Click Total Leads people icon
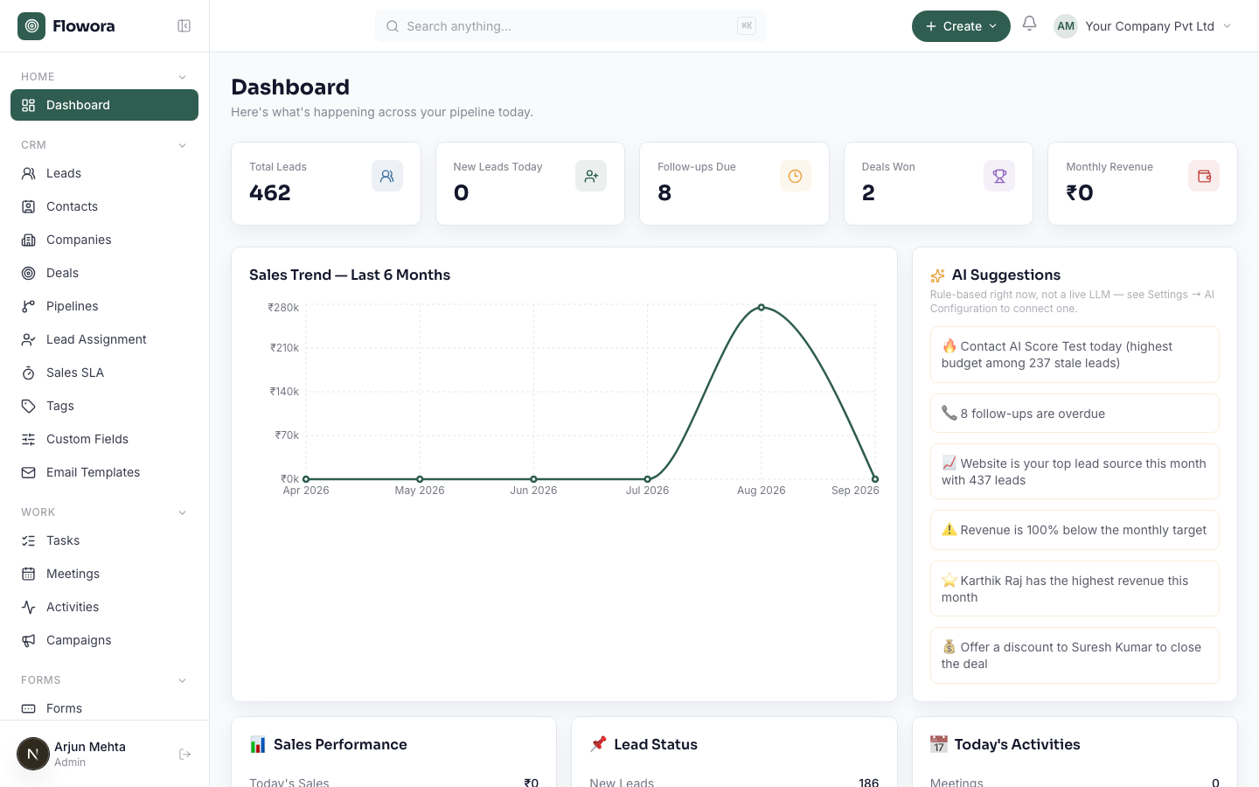This screenshot has width=1259, height=787. [387, 176]
